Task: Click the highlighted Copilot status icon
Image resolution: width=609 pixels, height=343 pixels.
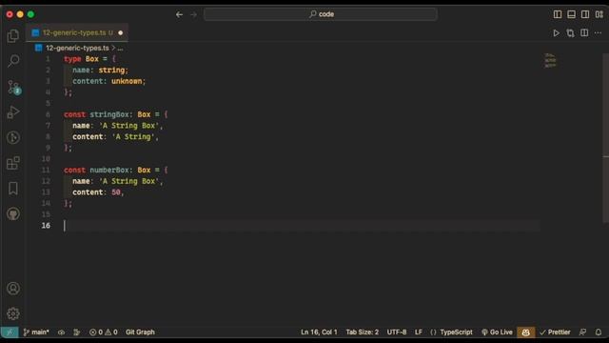Action: (525, 333)
